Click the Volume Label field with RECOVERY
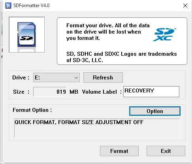The width and height of the screenshot is (192, 164). 151,92
